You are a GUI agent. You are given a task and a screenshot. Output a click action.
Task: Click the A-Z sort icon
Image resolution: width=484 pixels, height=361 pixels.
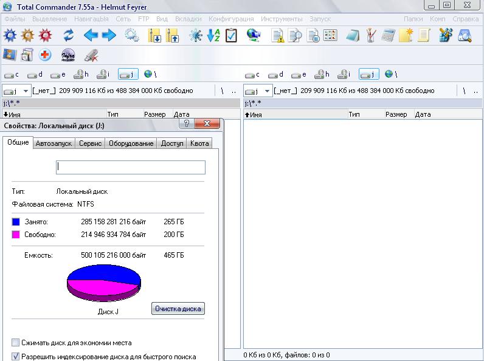pos(213,35)
